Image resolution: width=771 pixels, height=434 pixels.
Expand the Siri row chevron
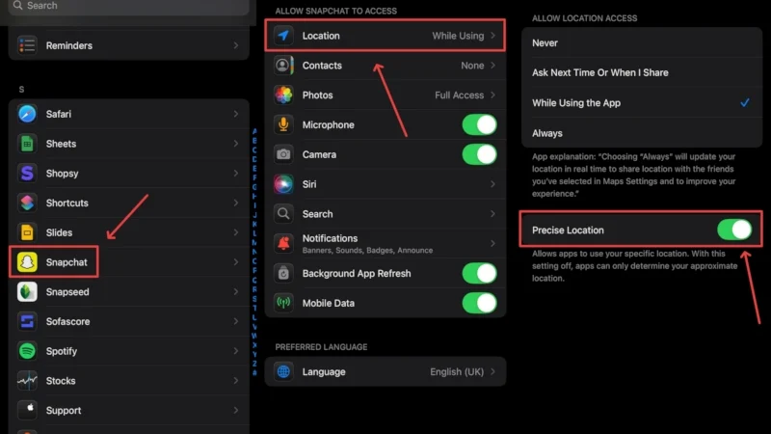click(x=492, y=184)
